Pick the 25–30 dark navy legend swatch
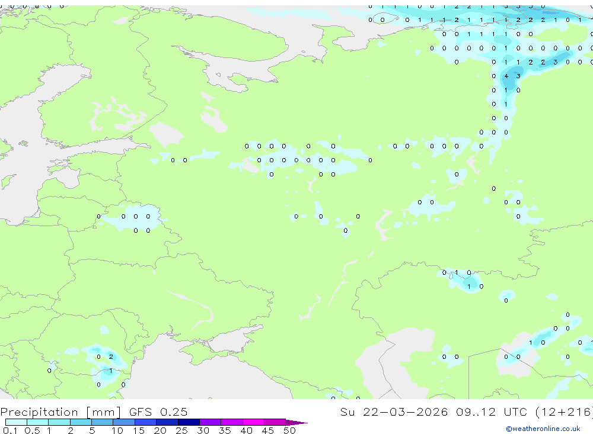This screenshot has height=434, width=593. click(189, 422)
